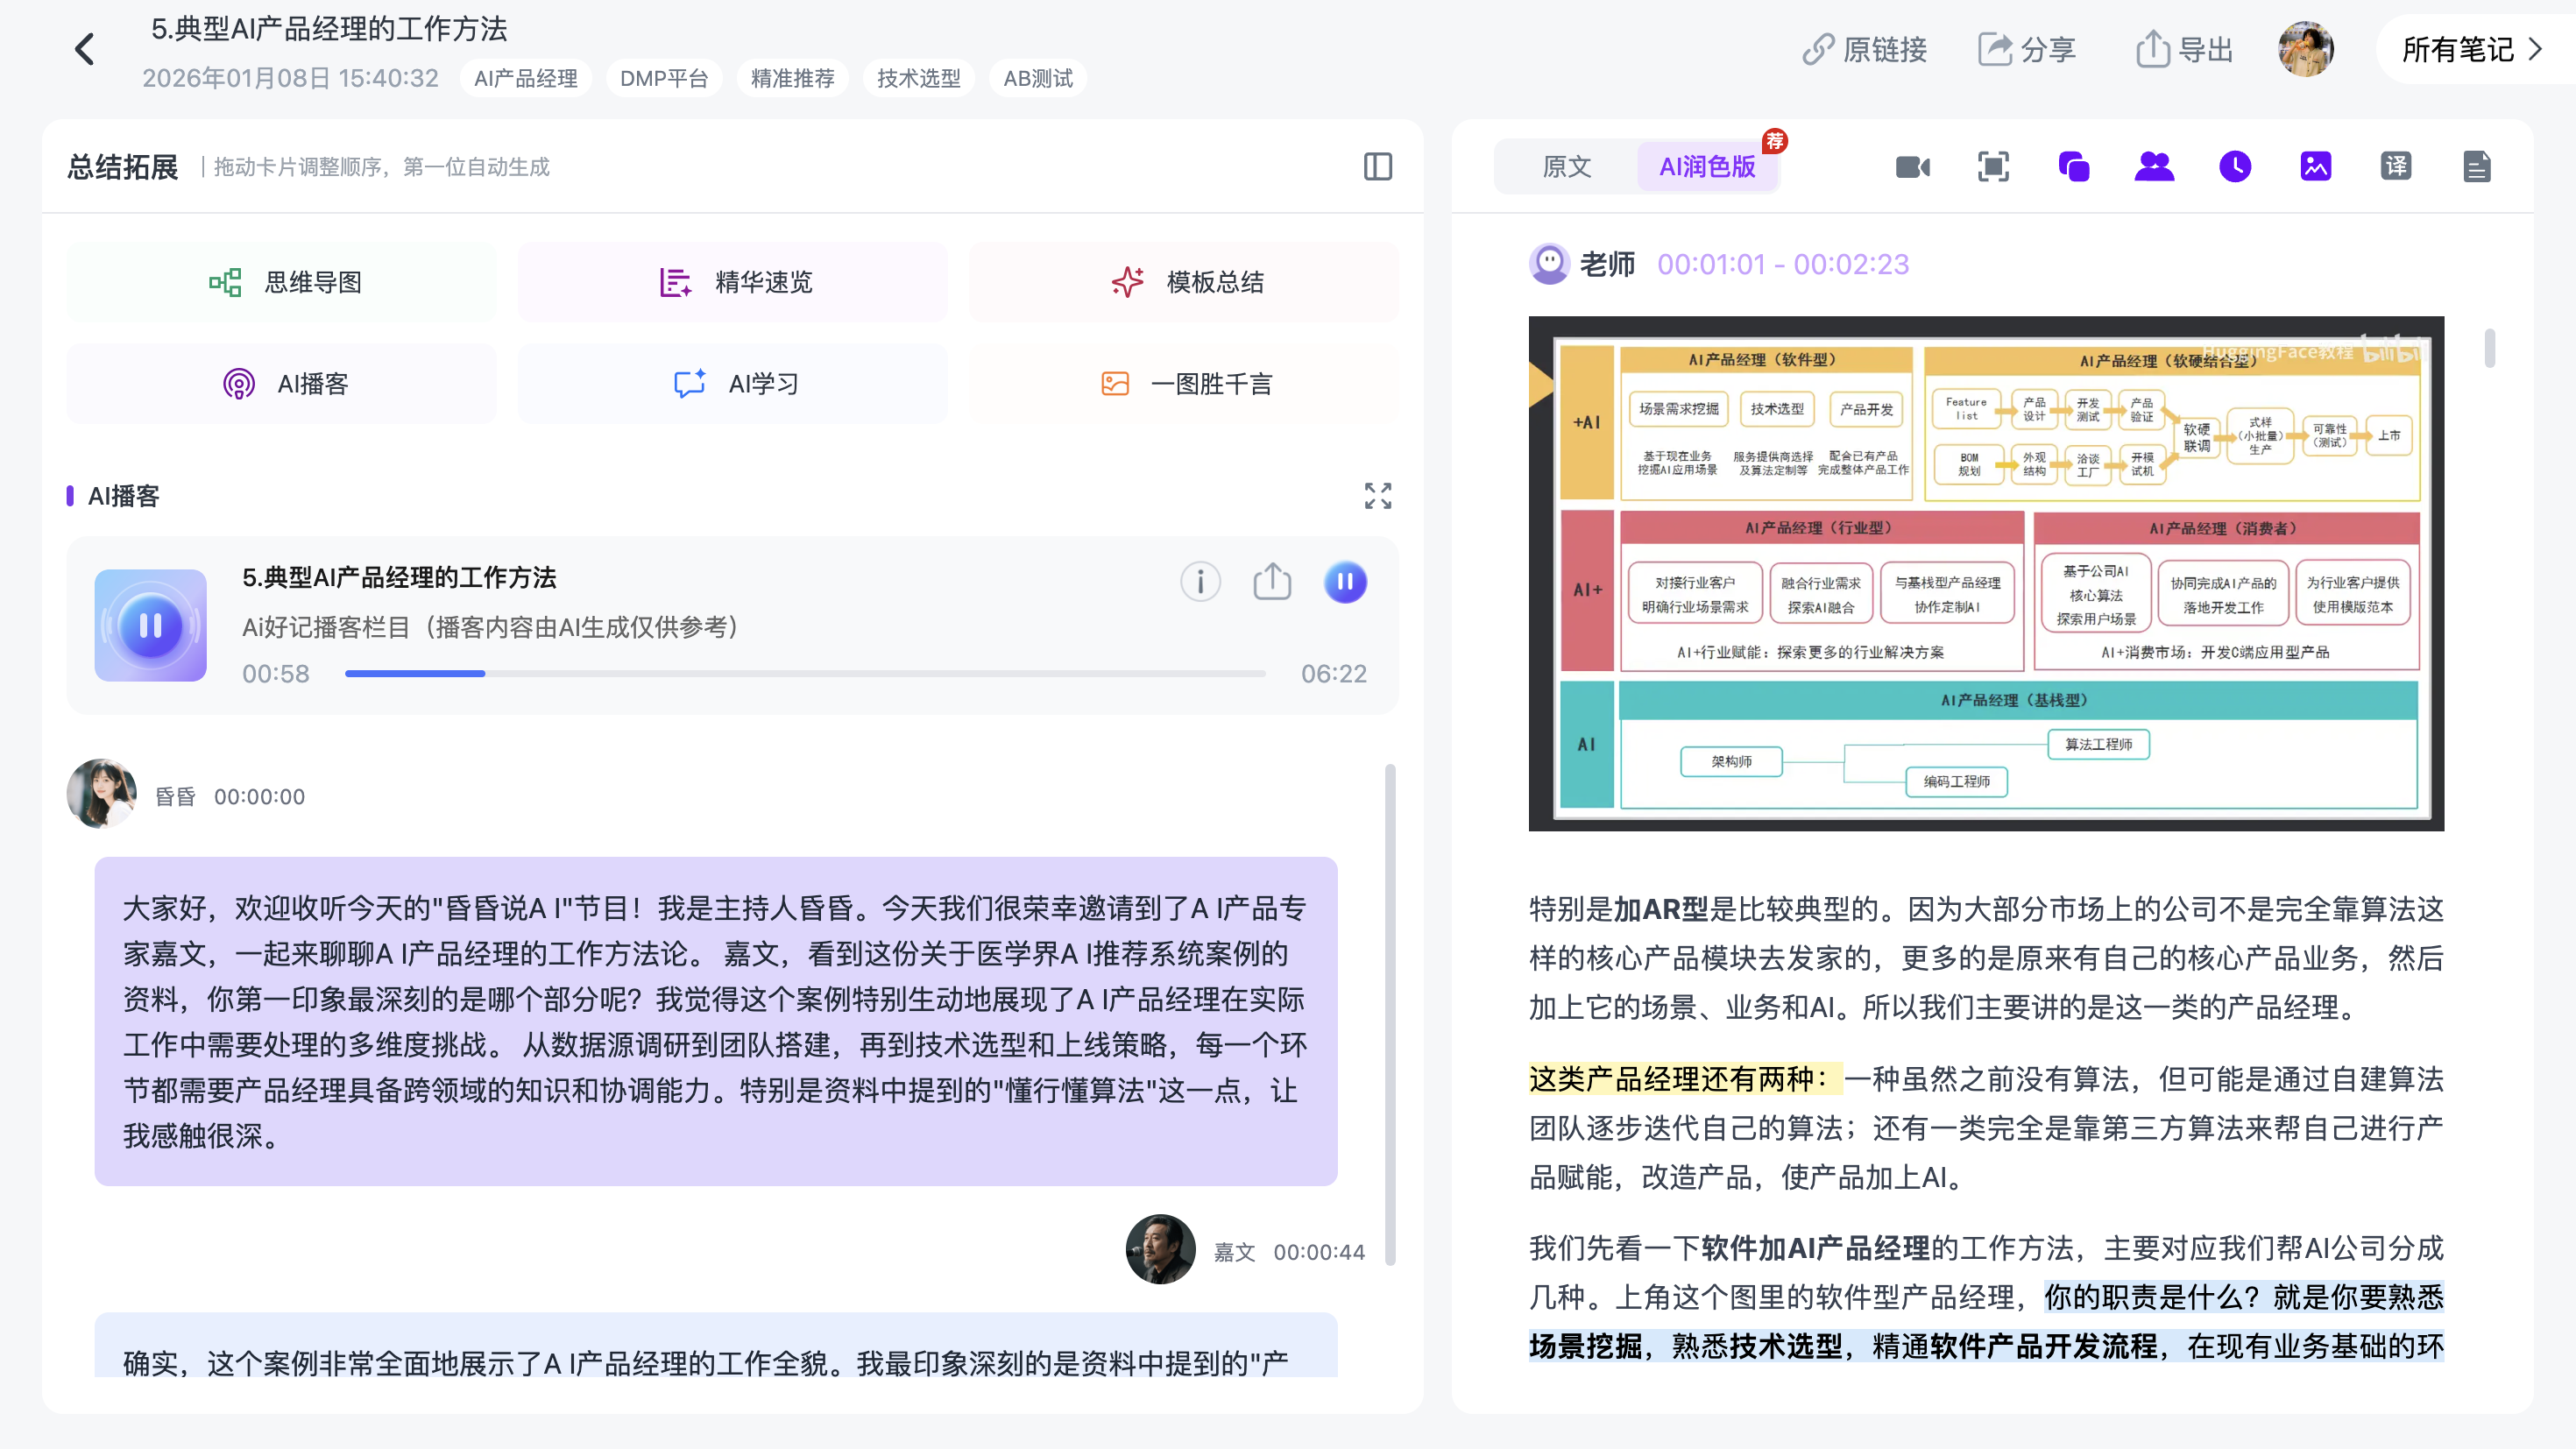Pause podcast using round blue button
The height and width of the screenshot is (1449, 2576).
coord(1345,581)
